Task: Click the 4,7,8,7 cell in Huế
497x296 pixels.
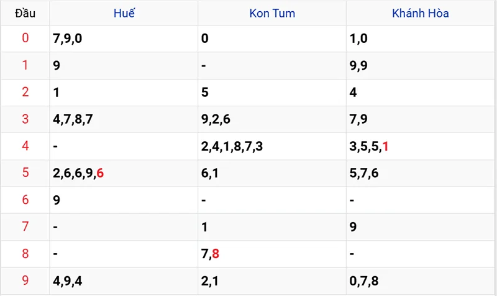Action: point(73,119)
